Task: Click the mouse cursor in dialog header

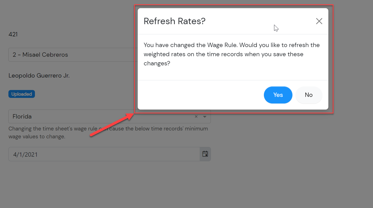Action: [276, 28]
